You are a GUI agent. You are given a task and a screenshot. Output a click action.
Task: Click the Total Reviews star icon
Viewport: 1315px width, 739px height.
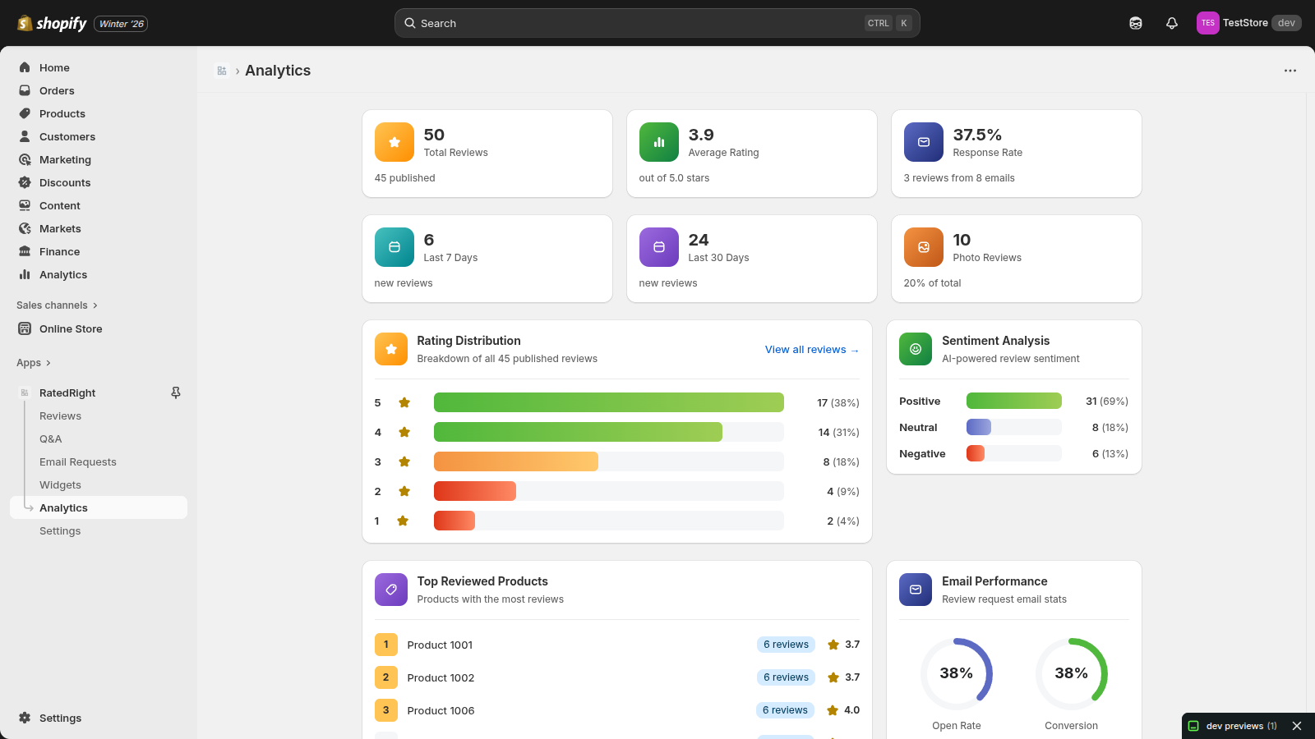point(394,142)
